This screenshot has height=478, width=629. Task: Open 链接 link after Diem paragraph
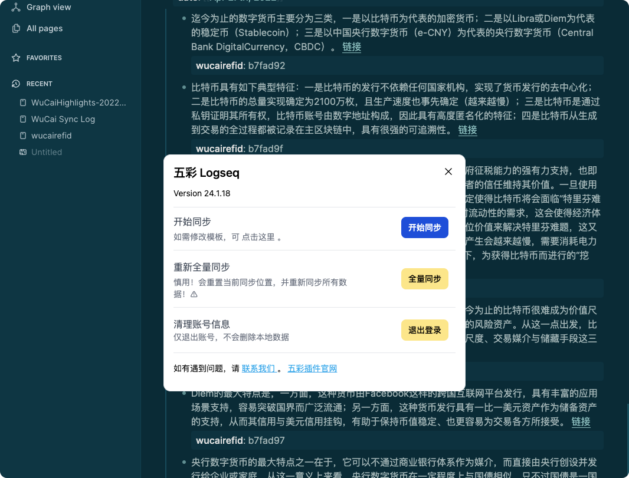581,421
